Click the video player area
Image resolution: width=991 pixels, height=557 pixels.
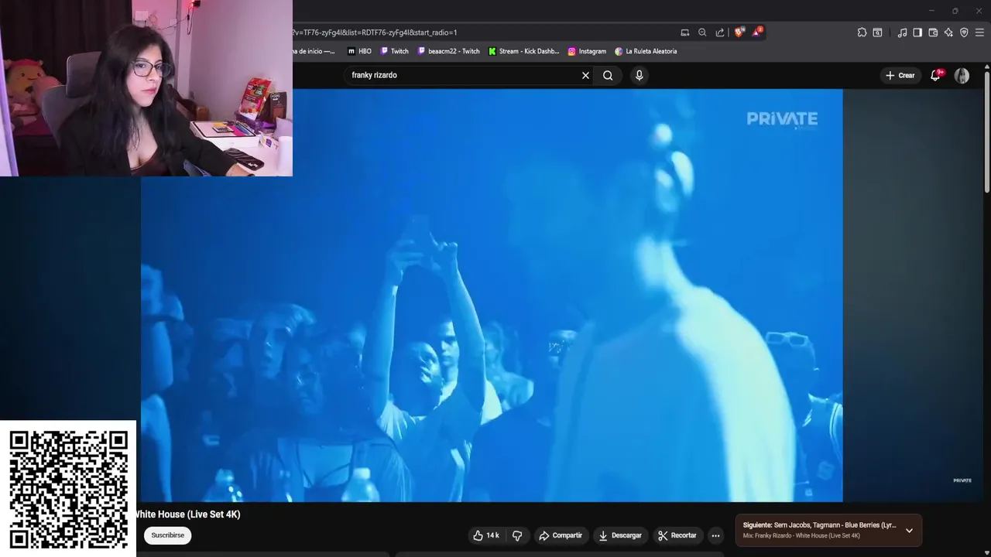[x=492, y=296]
